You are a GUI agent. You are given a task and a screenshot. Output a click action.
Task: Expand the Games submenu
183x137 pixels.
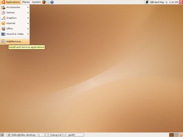(15, 13)
